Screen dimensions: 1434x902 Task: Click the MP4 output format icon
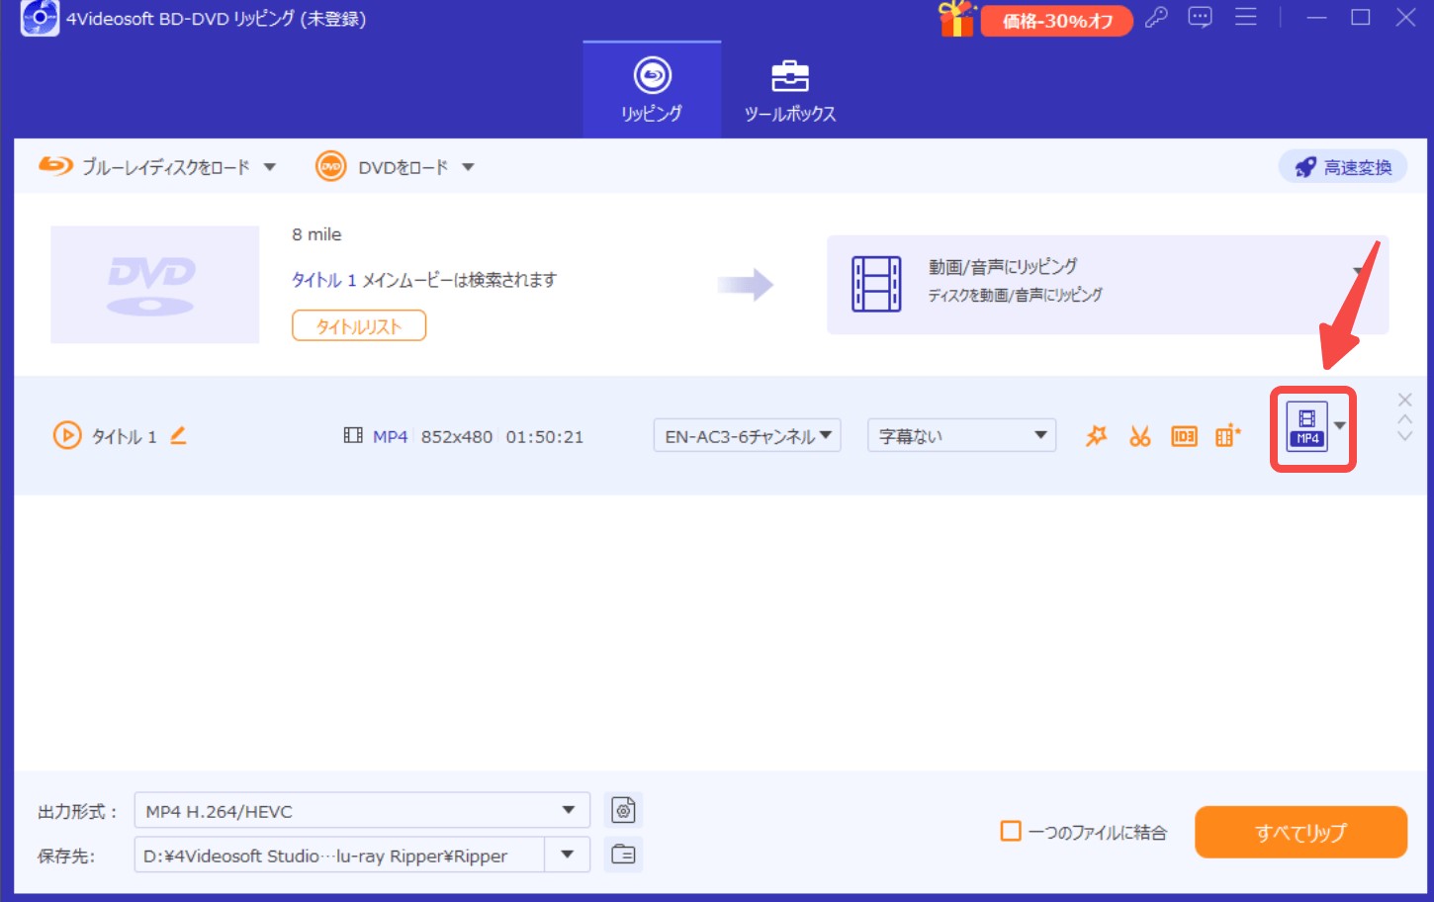click(1307, 426)
